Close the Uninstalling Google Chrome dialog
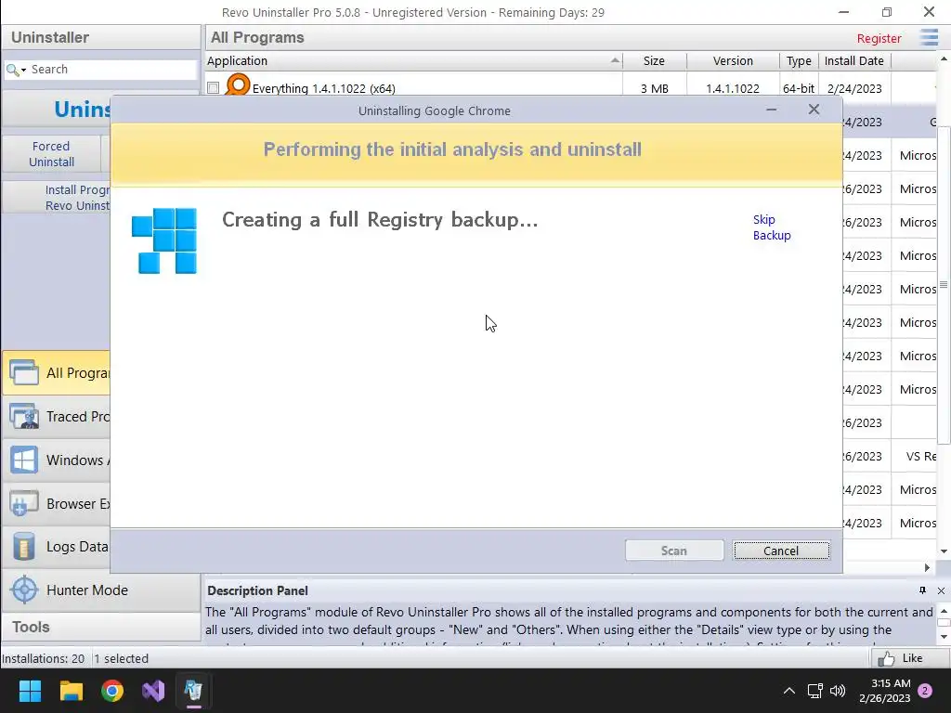This screenshot has height=713, width=951. [814, 110]
